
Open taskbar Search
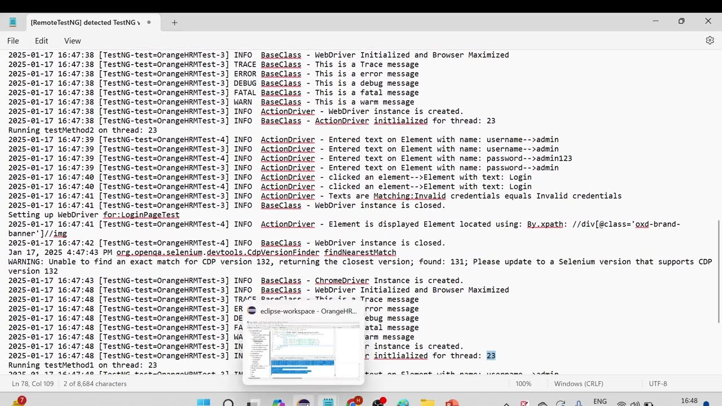coord(228,403)
